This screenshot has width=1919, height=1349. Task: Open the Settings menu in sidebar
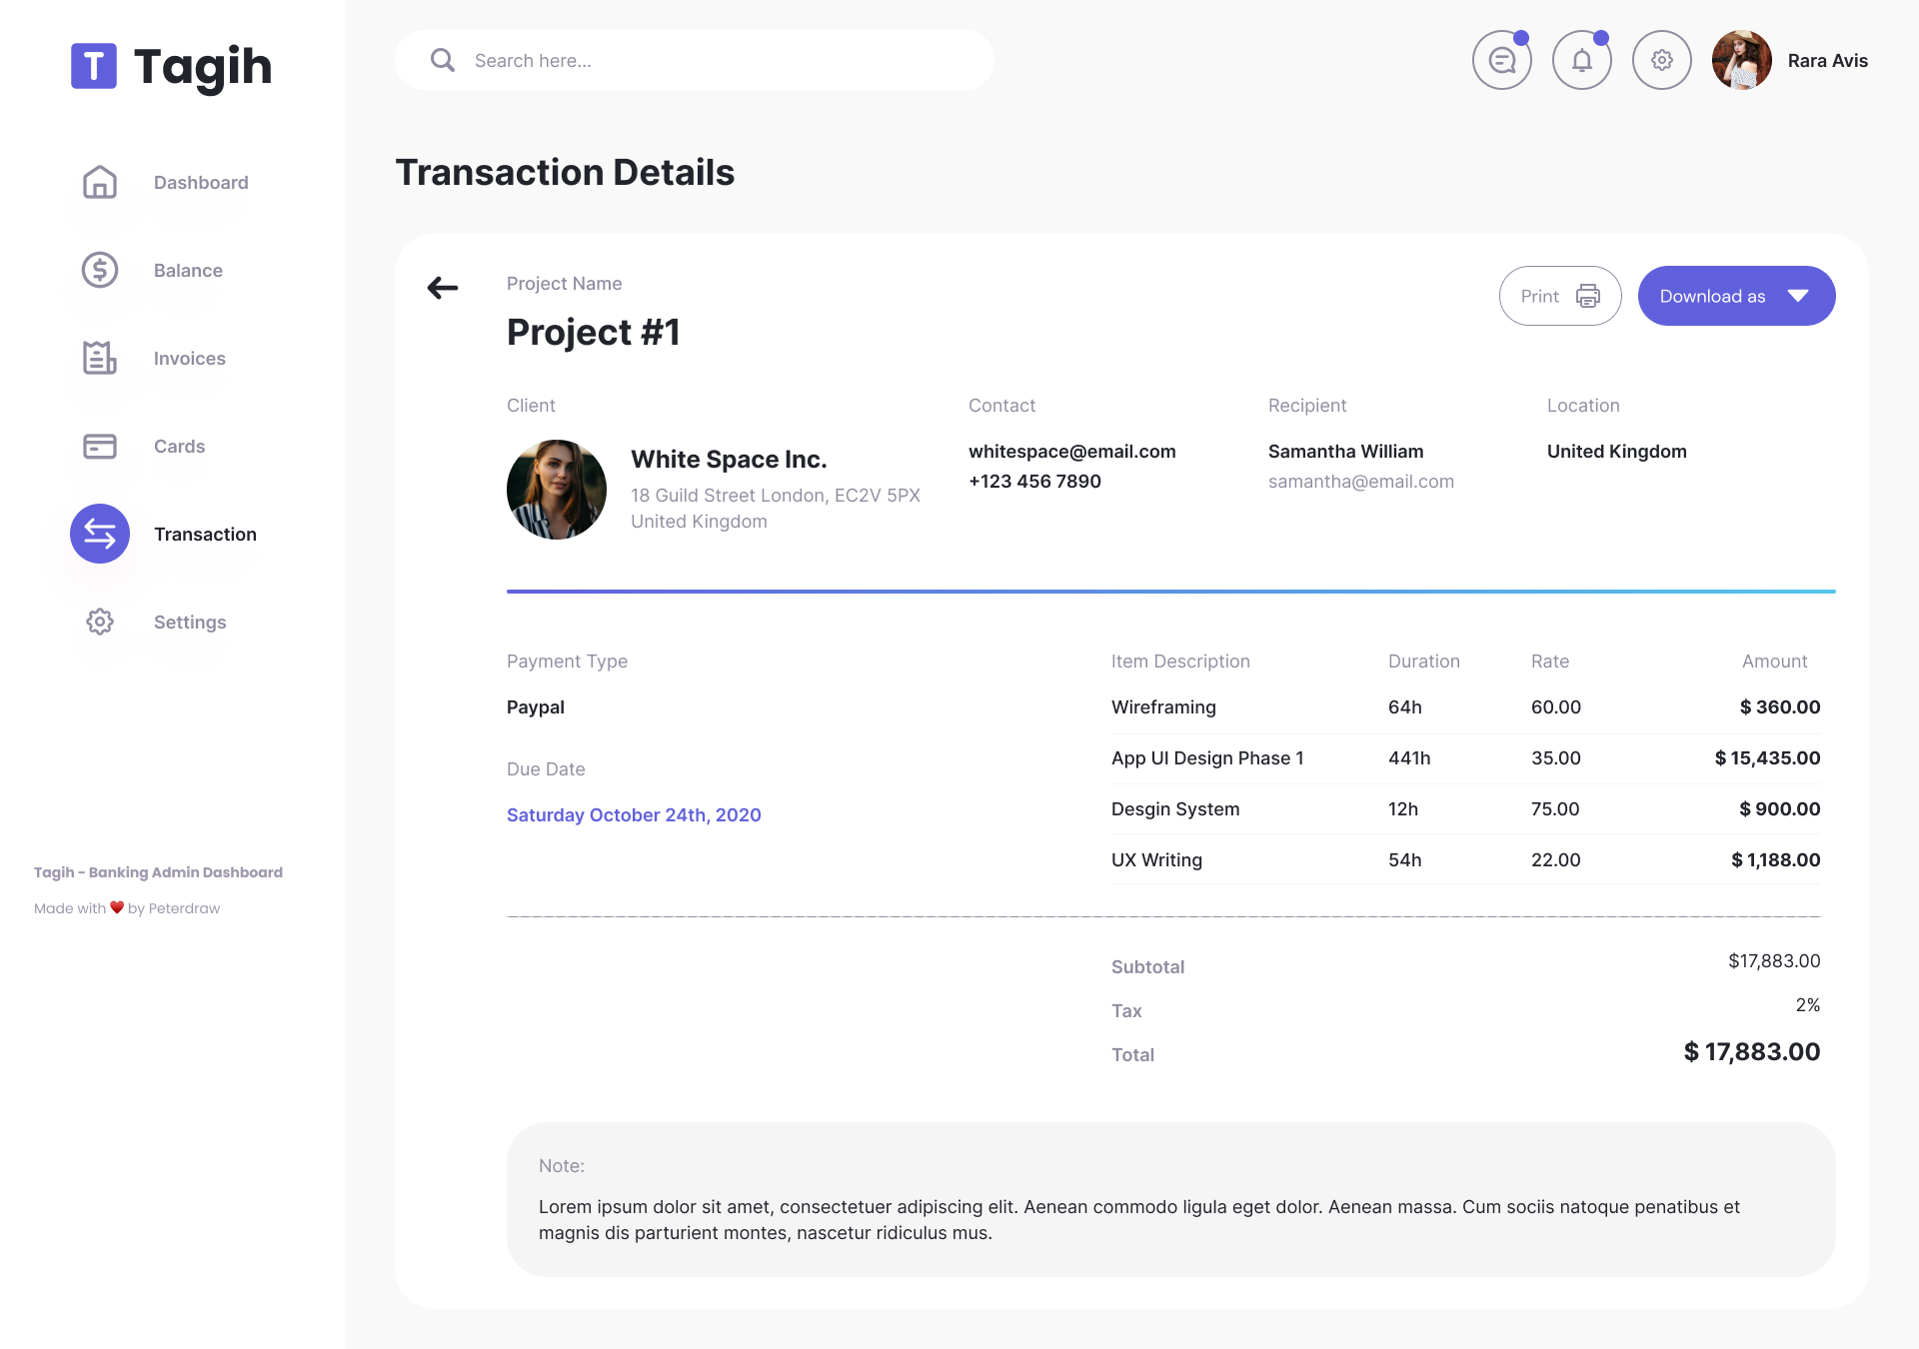click(190, 623)
